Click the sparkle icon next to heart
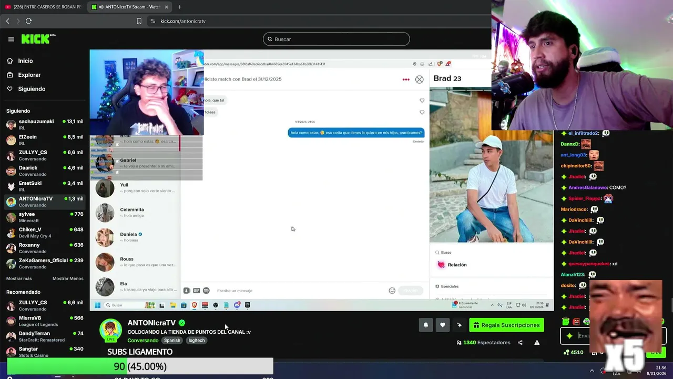The height and width of the screenshot is (379, 673). (x=459, y=325)
